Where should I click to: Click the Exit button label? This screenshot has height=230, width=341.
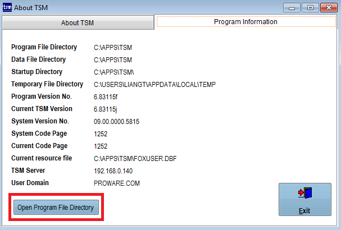coord(304,211)
